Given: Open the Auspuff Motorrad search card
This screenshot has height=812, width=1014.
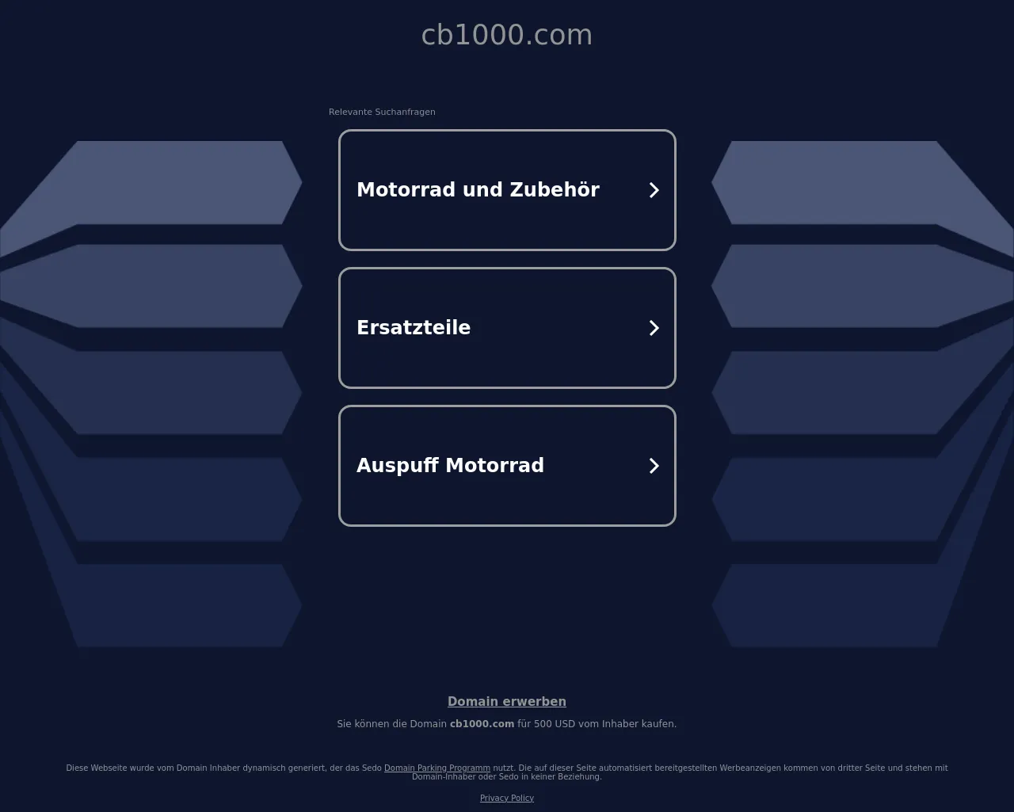Looking at the screenshot, I should [x=507, y=466].
